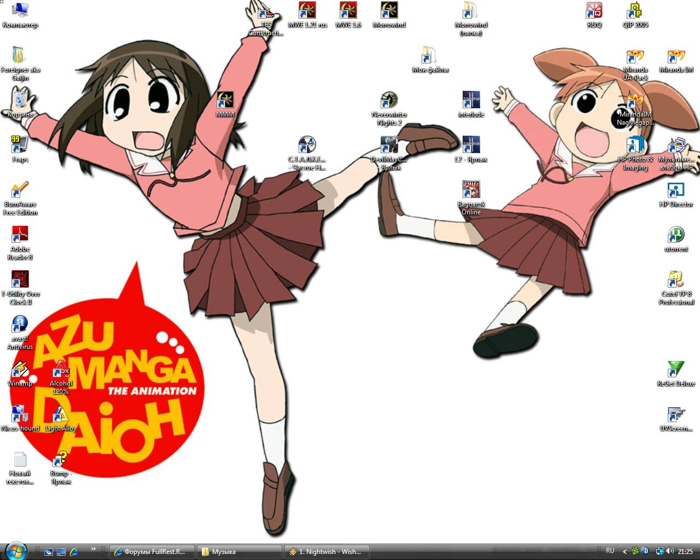700x560 pixels.
Task: Launch the MWE 1.6 shortcut
Action: pyautogui.click(x=348, y=15)
